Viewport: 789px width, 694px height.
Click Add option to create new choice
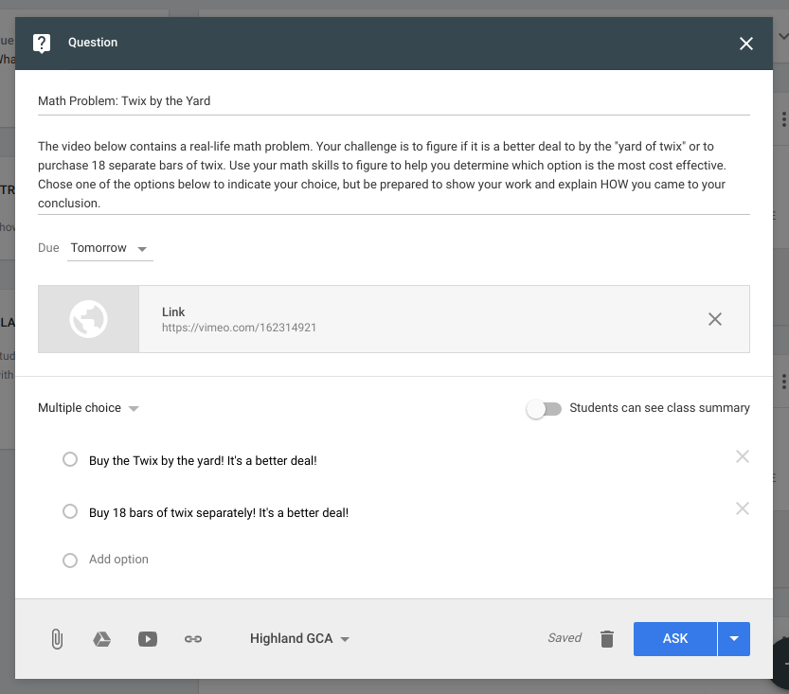[117, 559]
